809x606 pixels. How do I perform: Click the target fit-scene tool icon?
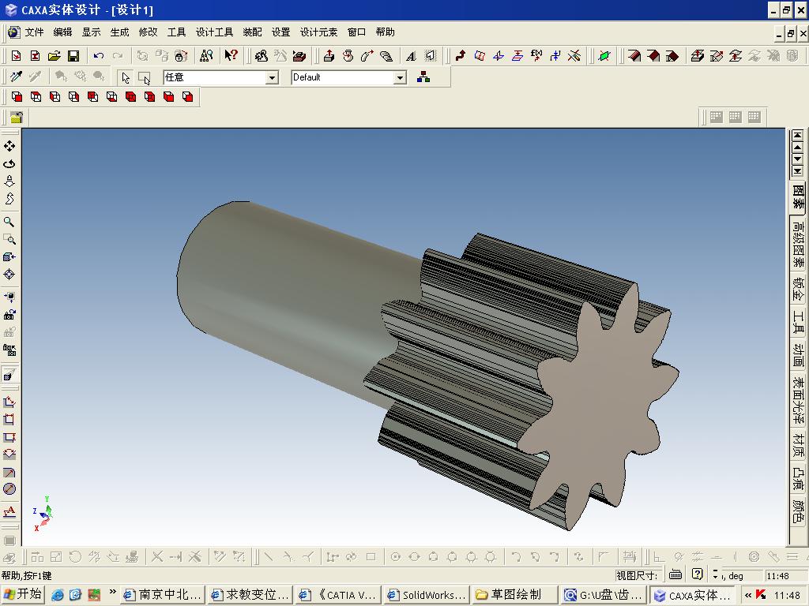9,275
